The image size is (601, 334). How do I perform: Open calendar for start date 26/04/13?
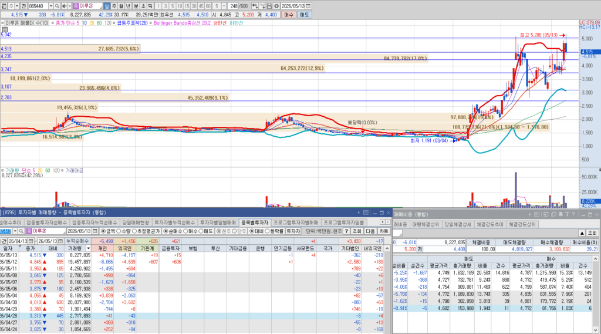(x=31, y=241)
